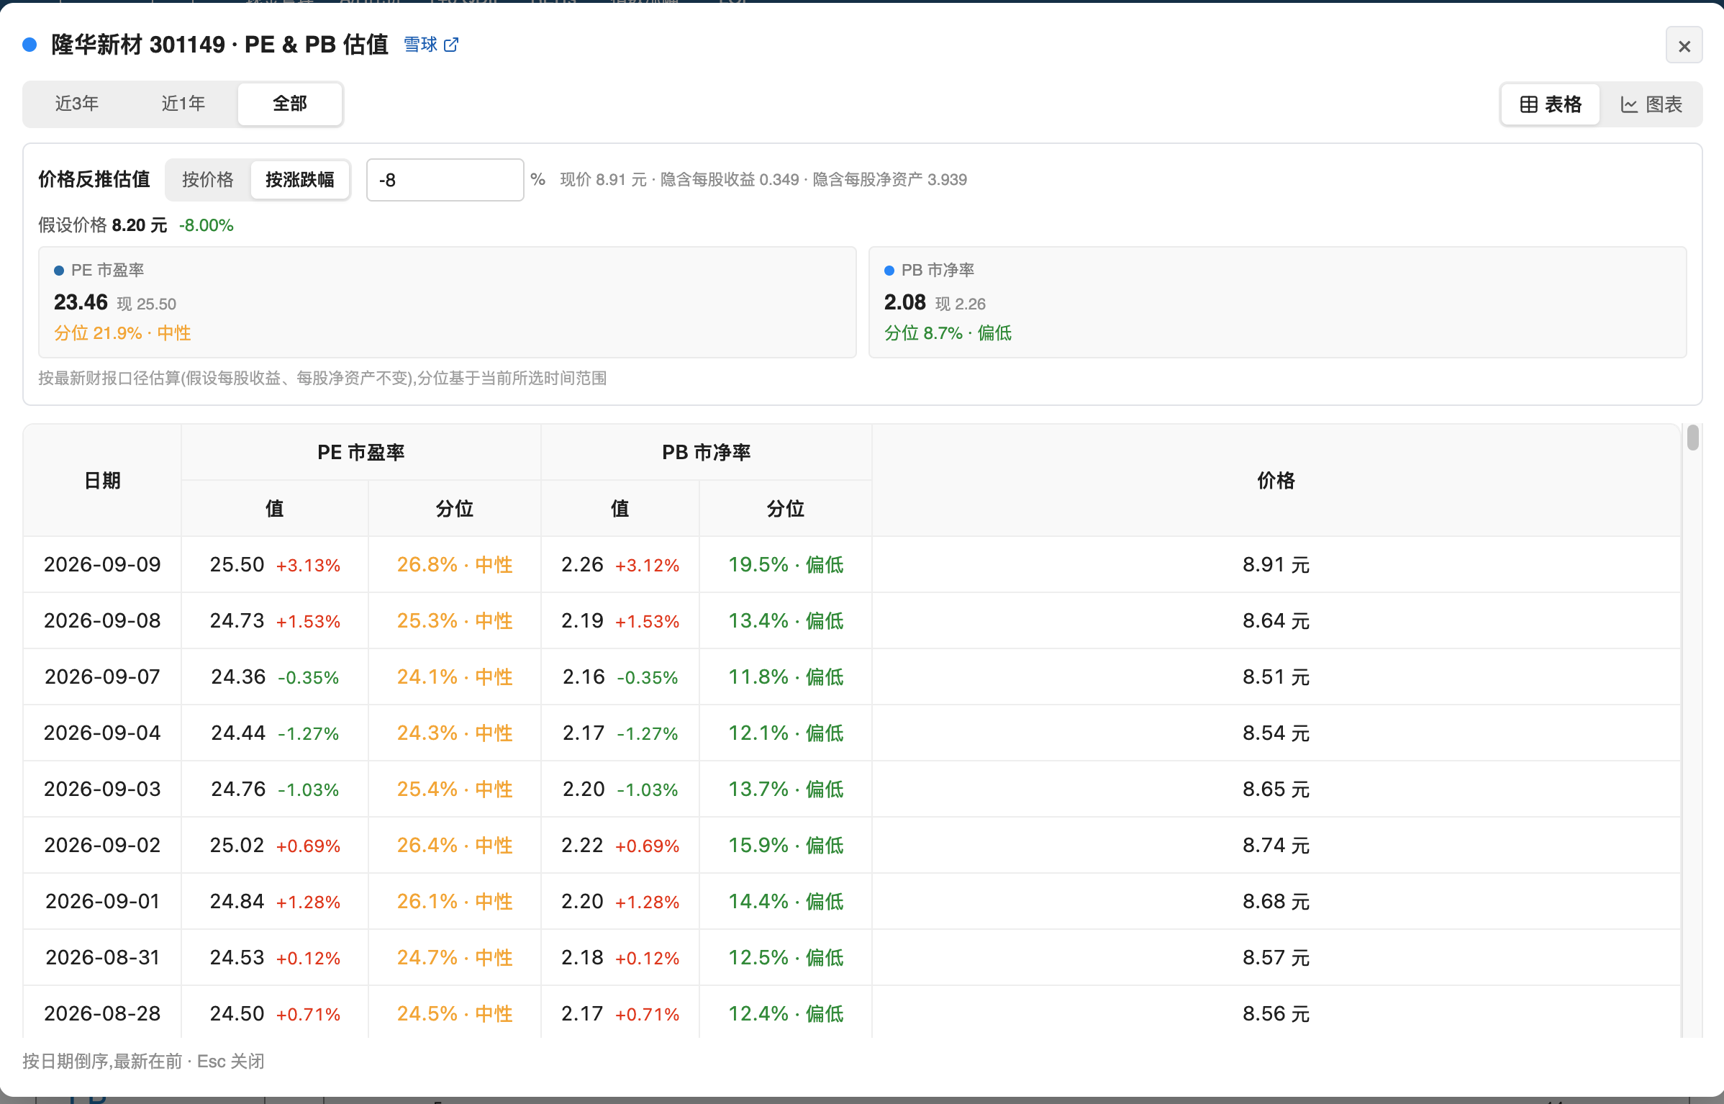
Task: Click the 8.51 元 price cell
Action: pyautogui.click(x=1276, y=677)
